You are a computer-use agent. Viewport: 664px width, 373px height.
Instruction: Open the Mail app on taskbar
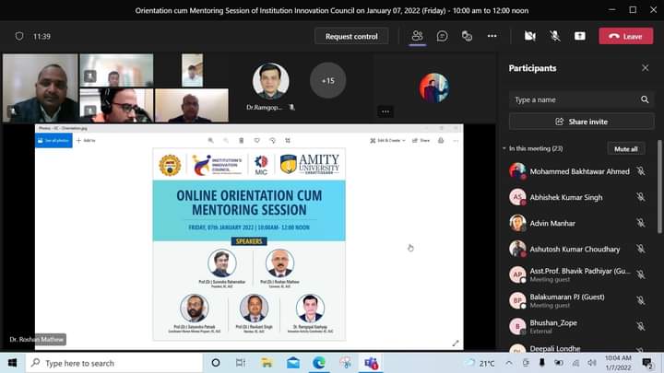click(x=293, y=363)
